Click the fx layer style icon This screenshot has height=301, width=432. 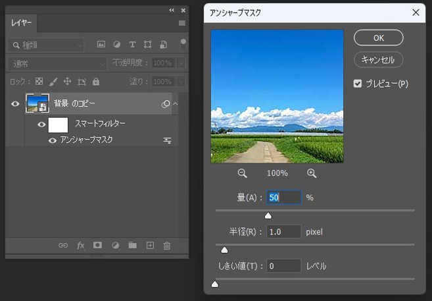tap(80, 246)
